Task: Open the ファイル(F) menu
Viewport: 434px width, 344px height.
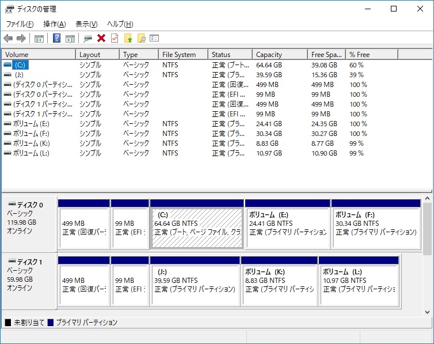Action: [x=20, y=24]
